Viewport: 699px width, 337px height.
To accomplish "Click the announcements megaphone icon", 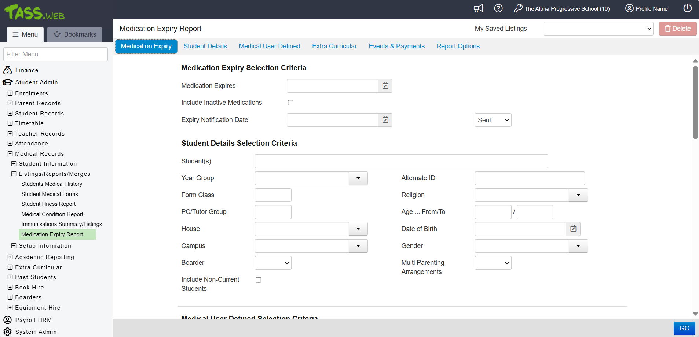I will tap(478, 8).
